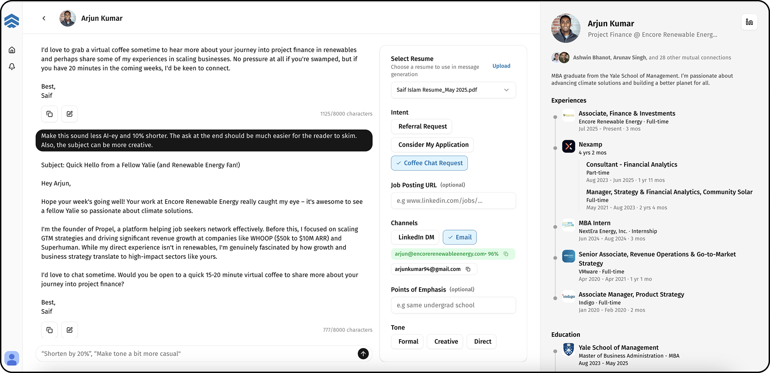770x373 pixels.
Task: View the mutual connections avatars
Action: pos(560,57)
